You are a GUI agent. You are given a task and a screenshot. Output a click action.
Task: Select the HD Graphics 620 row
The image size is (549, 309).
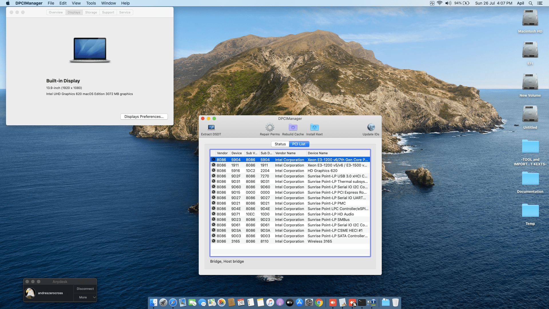pos(290,171)
